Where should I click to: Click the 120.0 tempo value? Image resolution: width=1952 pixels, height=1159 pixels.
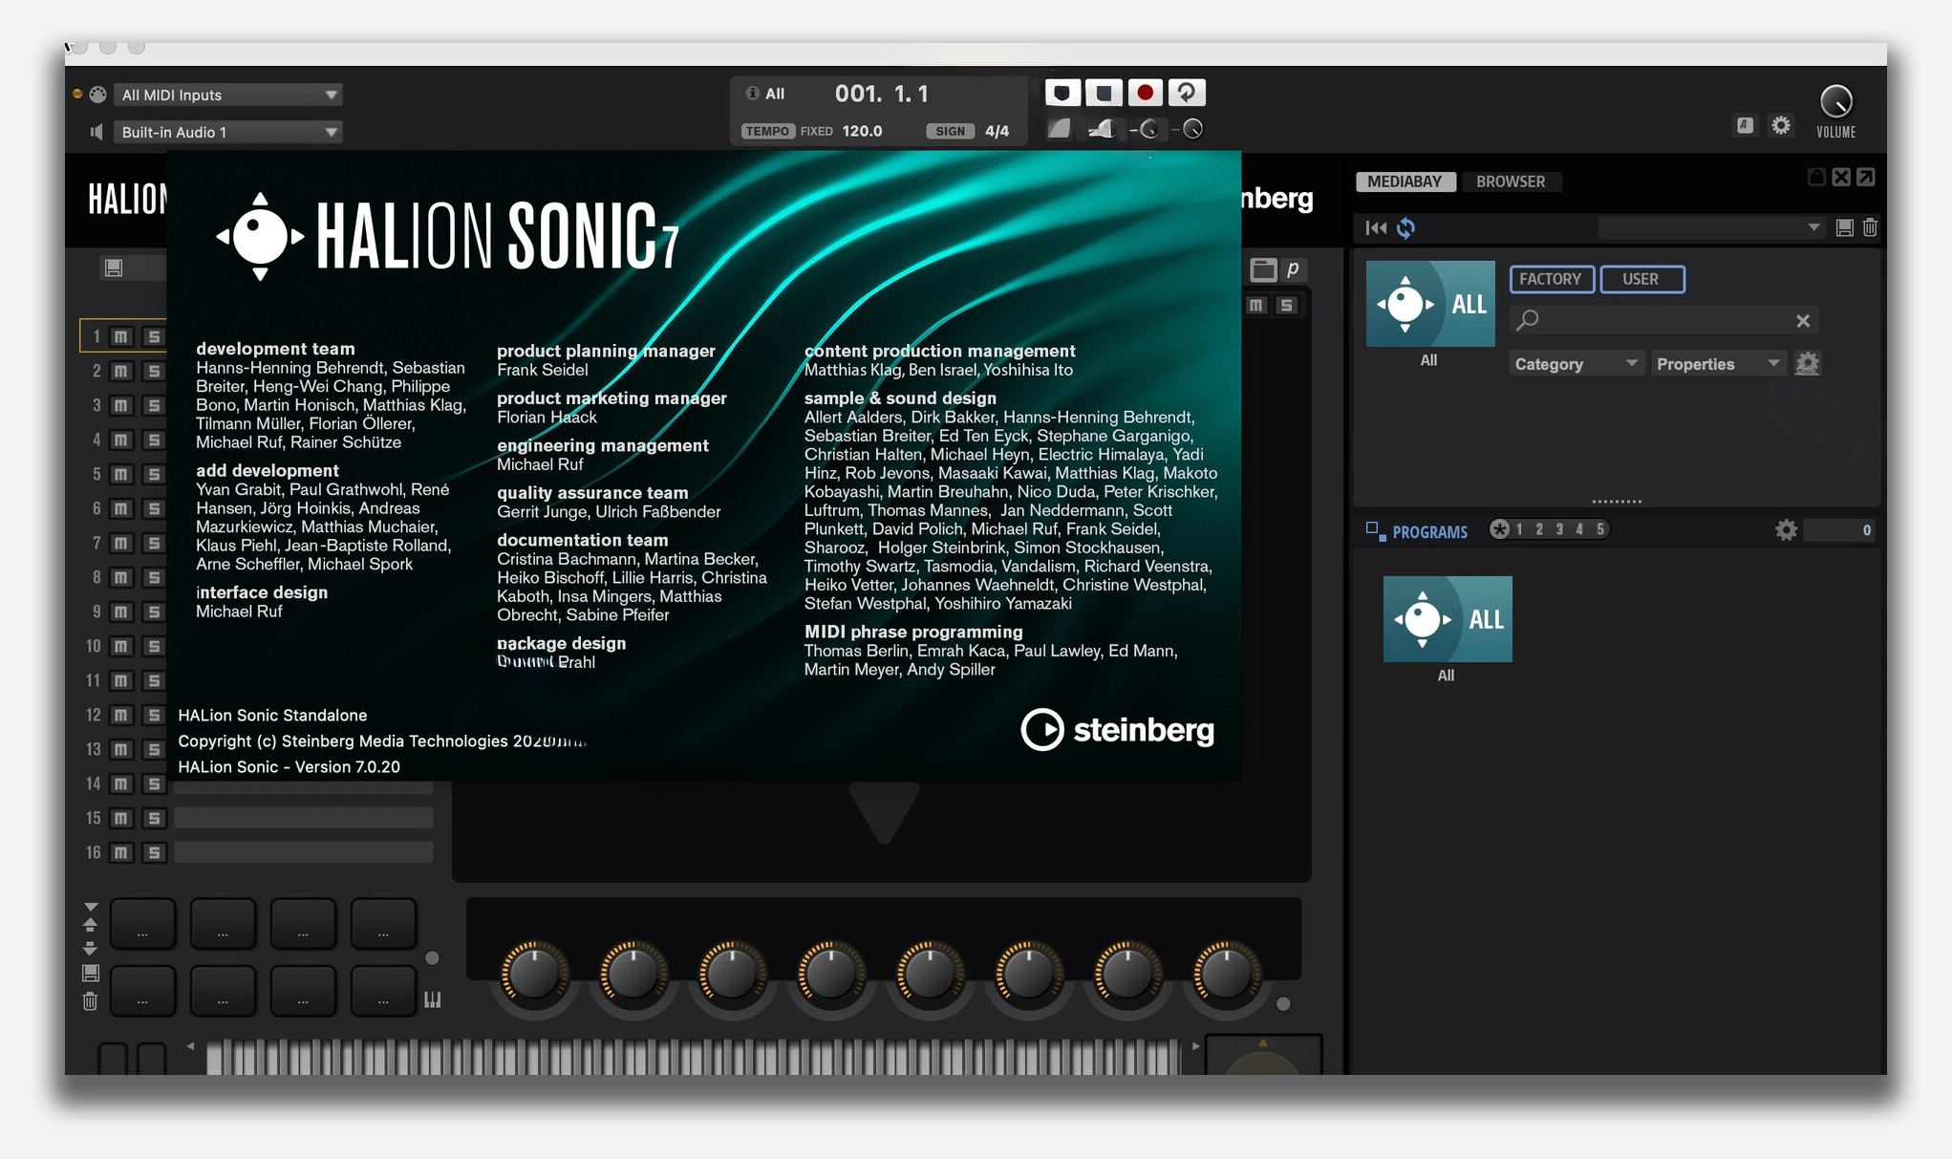[x=862, y=131]
